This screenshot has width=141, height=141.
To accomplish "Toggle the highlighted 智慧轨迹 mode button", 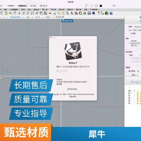I will 23,6.
